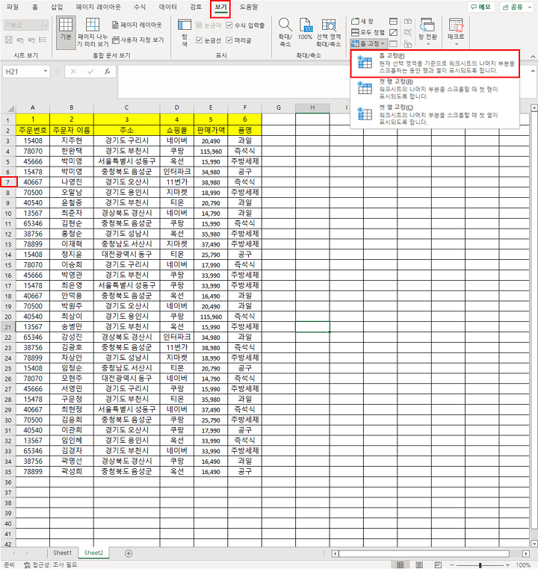Click the select-all corner triangle of the grid
This screenshot has height=569, width=538.
(11, 108)
